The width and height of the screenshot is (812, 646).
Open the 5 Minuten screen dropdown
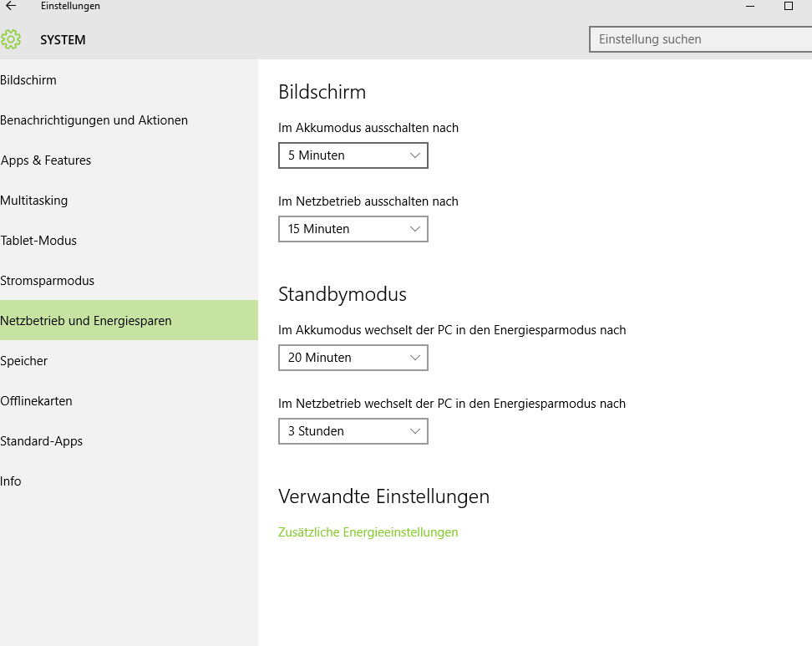click(353, 155)
